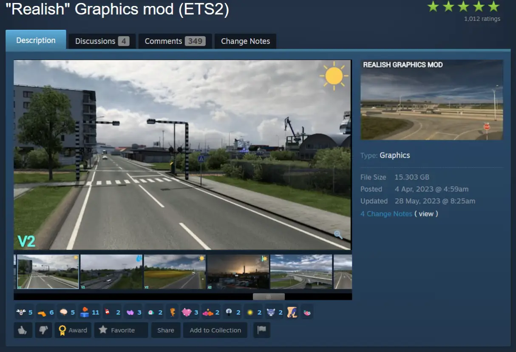Image resolution: width=516 pixels, height=352 pixels.
Task: Click the thumbs up rate icon
Action: (x=23, y=330)
